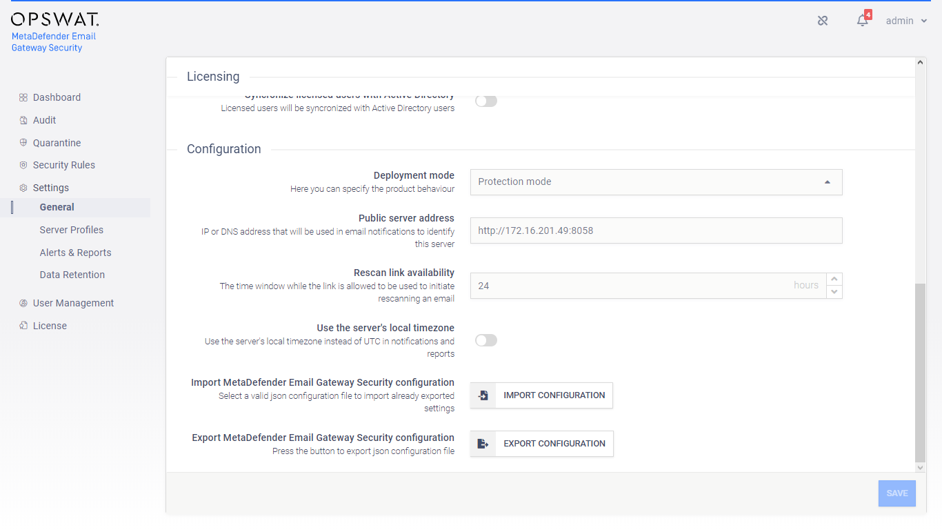Image resolution: width=942 pixels, height=530 pixels.
Task: Go to the Audit page
Action: (44, 120)
